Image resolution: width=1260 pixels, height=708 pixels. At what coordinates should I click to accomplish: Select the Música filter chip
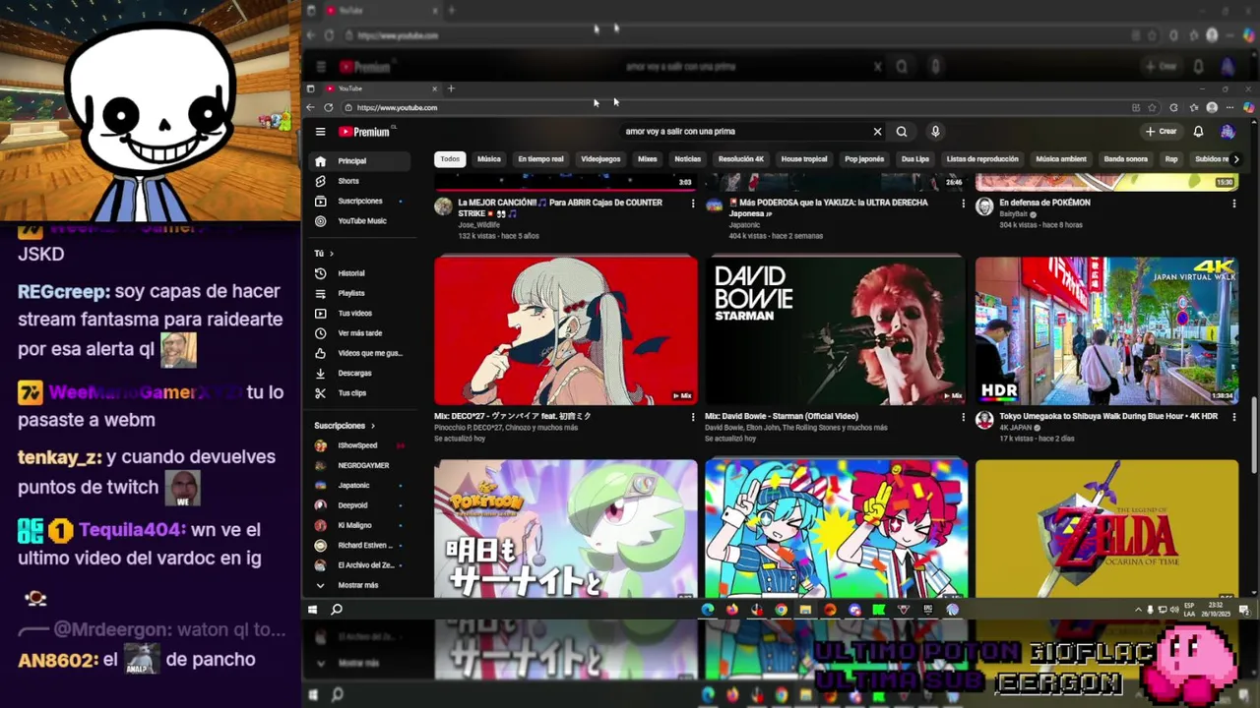(x=489, y=159)
